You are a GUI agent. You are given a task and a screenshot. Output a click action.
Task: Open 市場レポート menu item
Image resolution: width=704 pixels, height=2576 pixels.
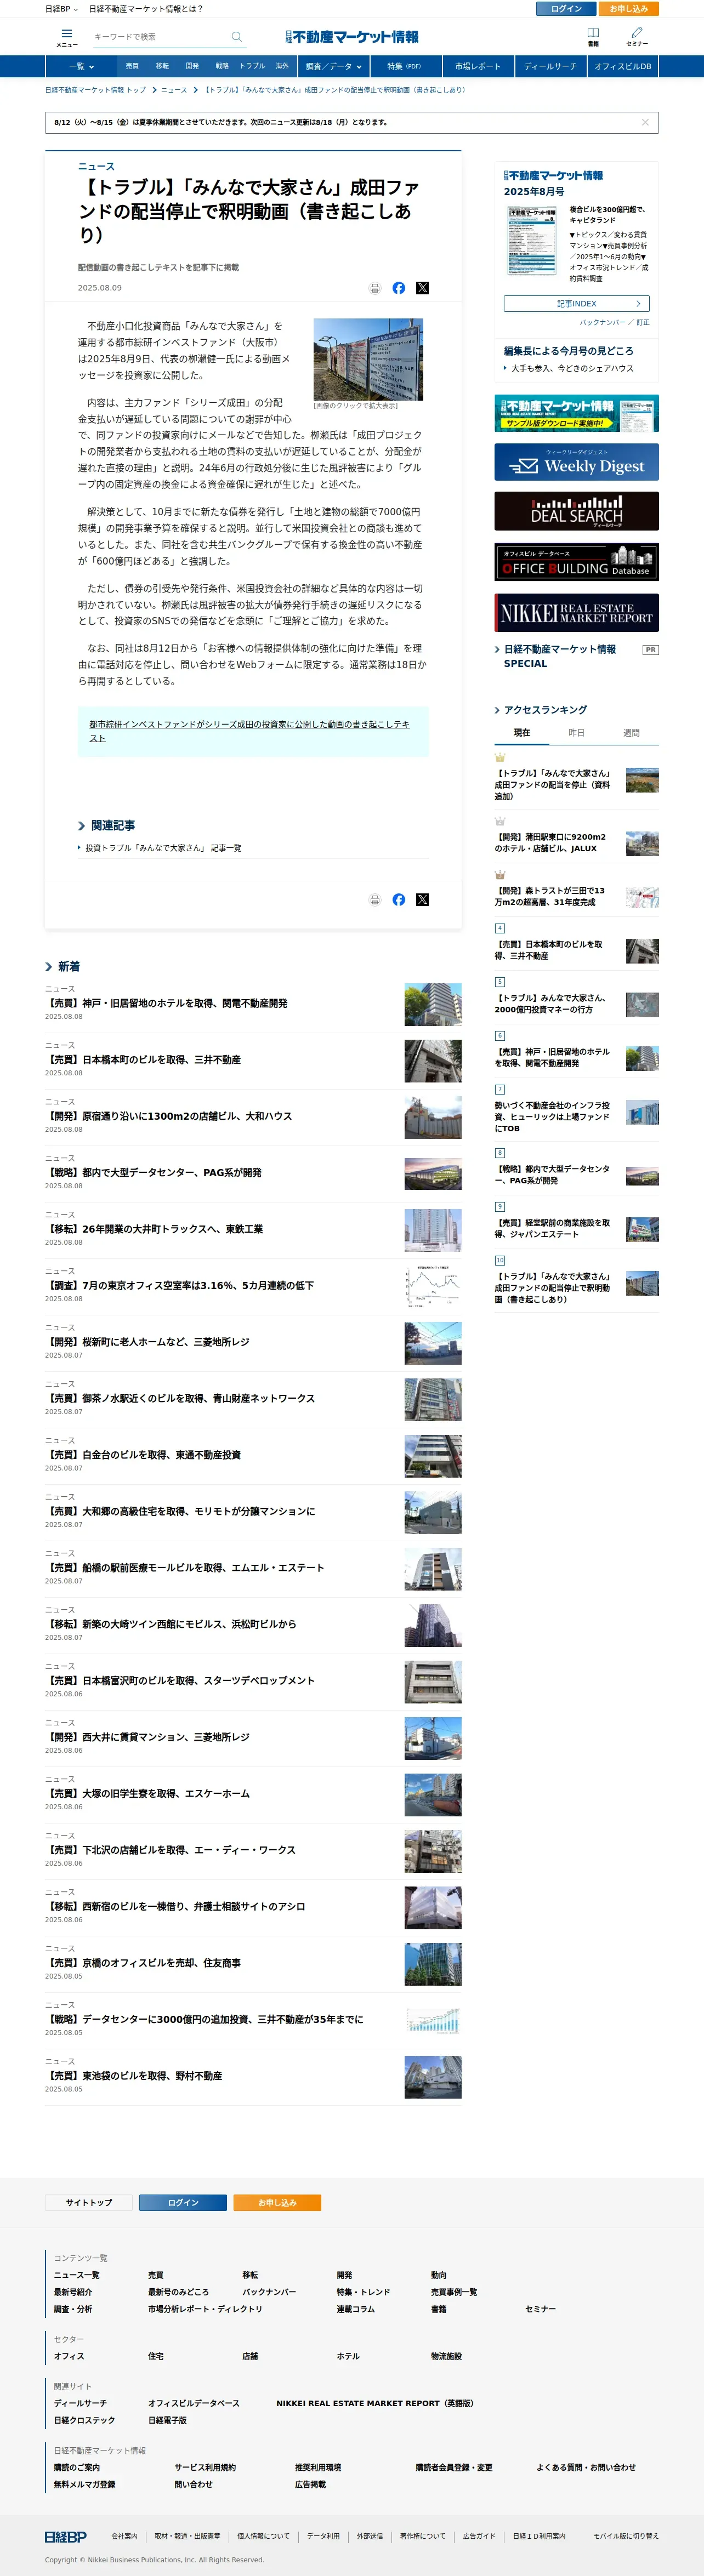478,67
